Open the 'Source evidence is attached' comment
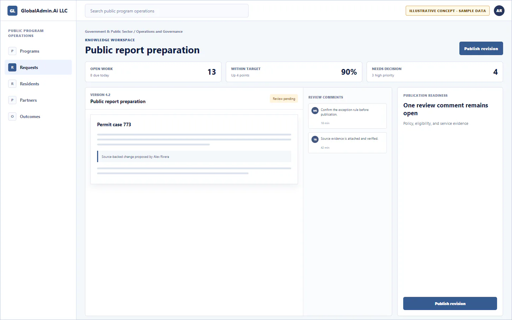The image size is (512, 320). 347,143
